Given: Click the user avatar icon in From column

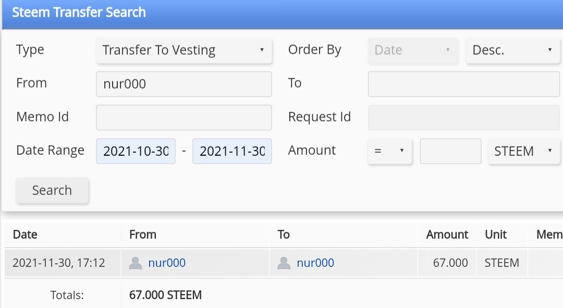Looking at the screenshot, I should click(x=136, y=263).
